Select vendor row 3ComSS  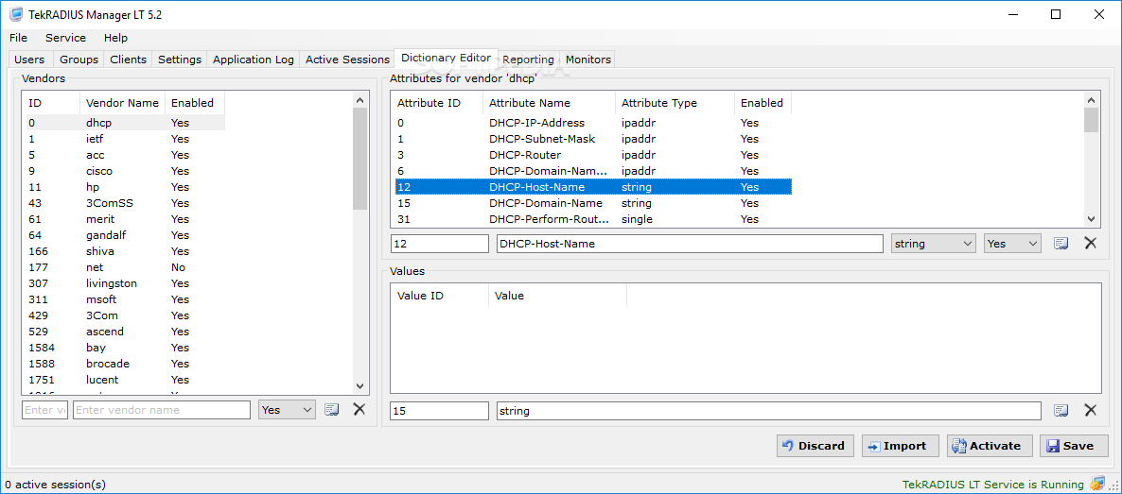coord(125,203)
